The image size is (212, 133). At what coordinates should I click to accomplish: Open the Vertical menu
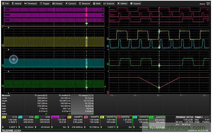tap(16, 3)
